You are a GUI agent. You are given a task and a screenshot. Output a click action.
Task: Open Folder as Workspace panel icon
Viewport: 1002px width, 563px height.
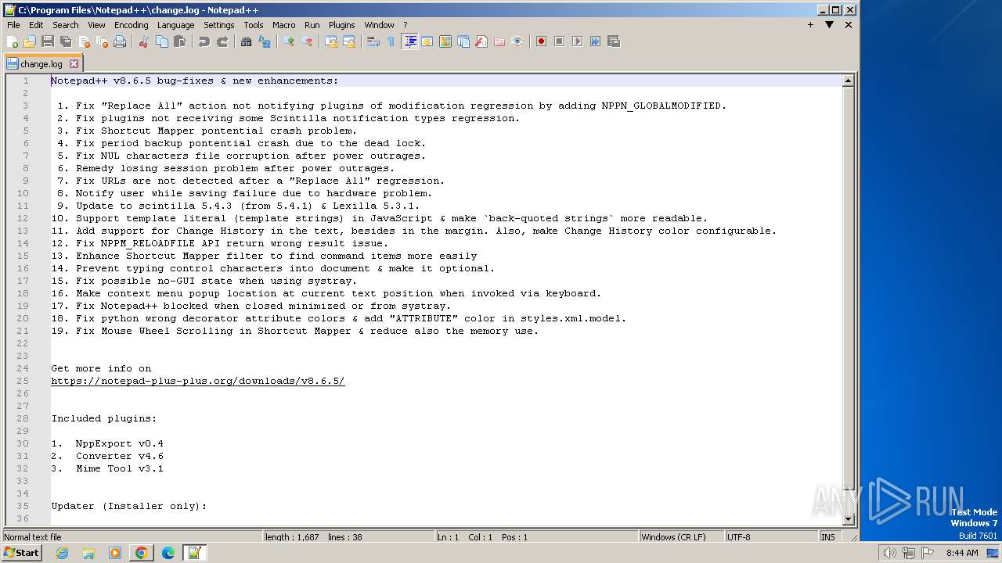[499, 41]
